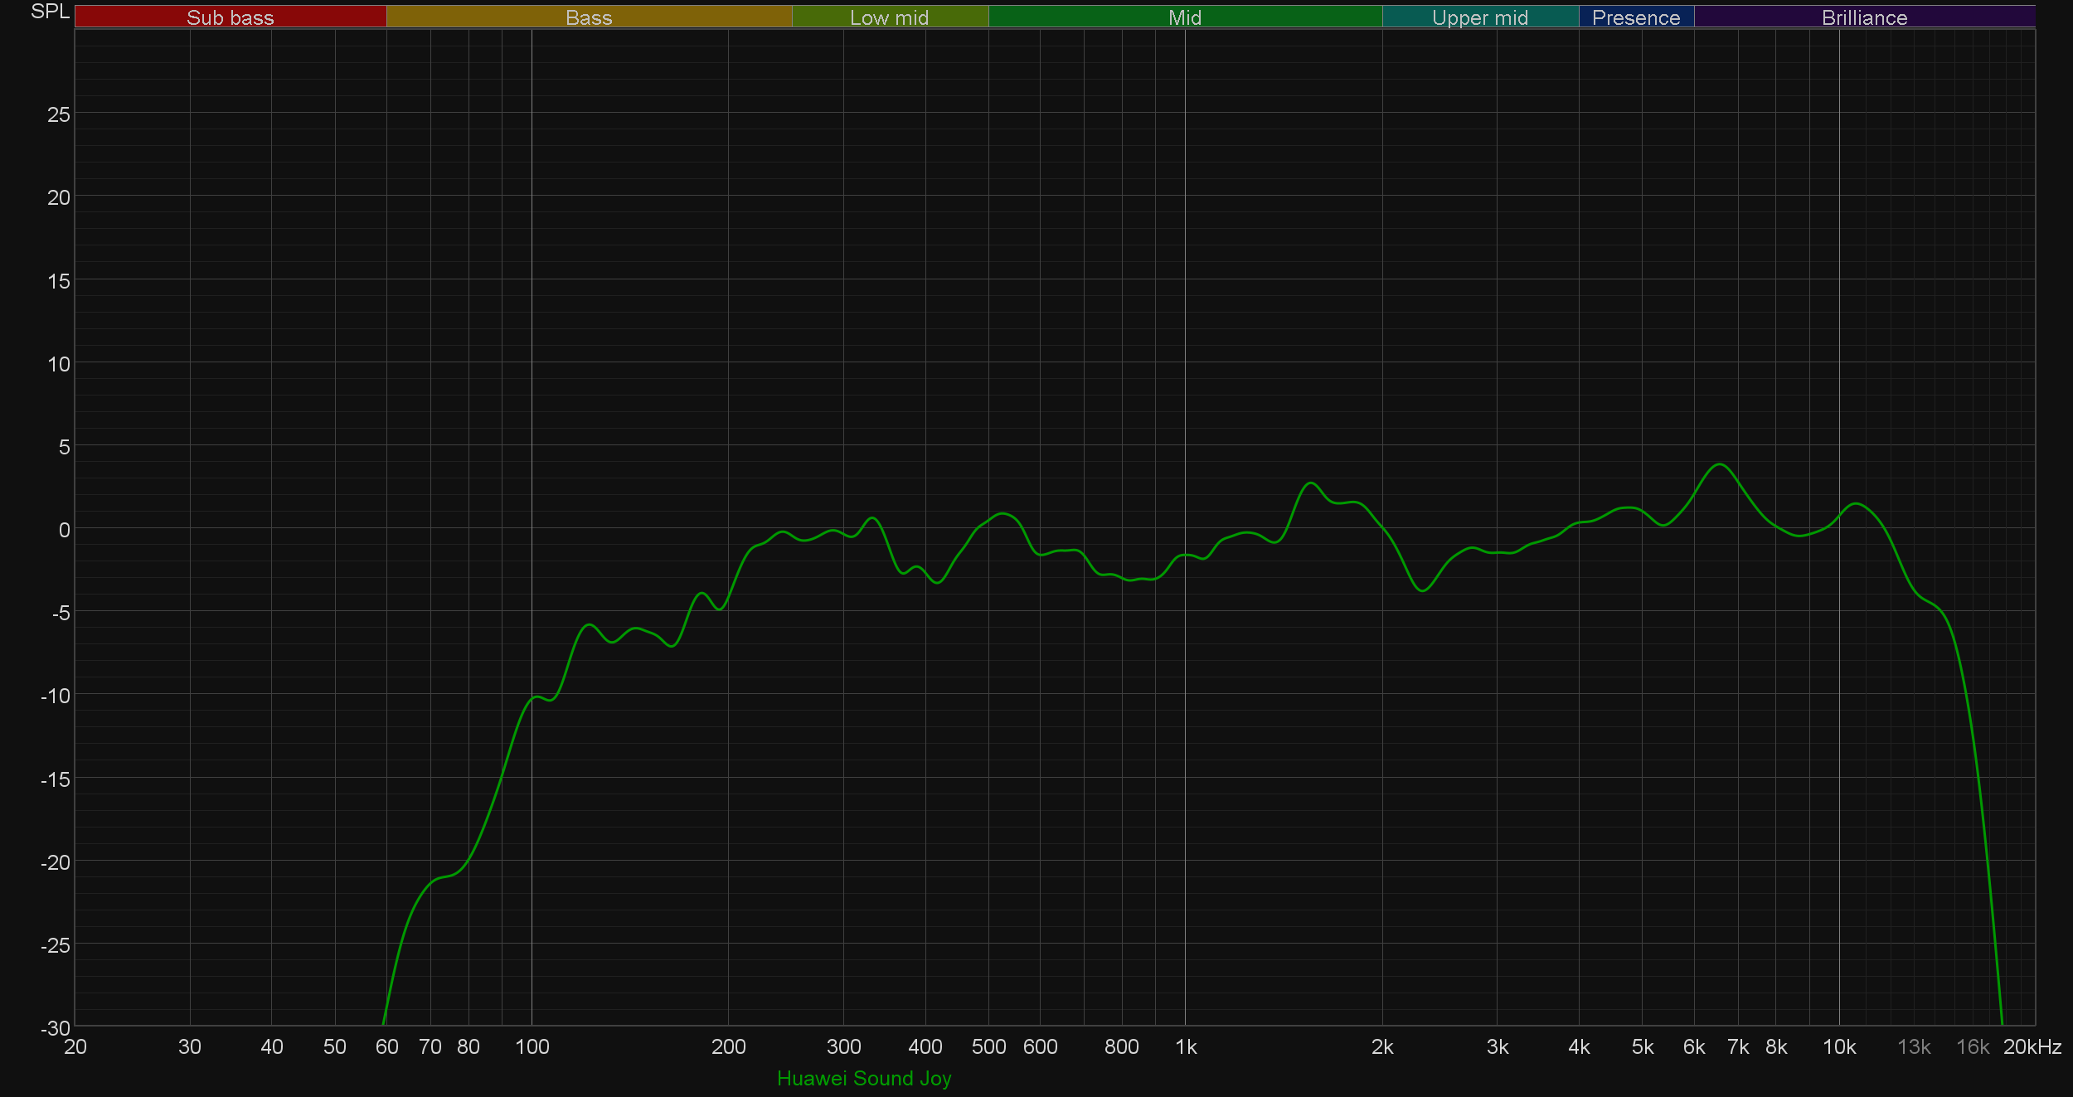Click the Huawei Sound Joy legend label
The image size is (2073, 1097).
coord(864,1078)
